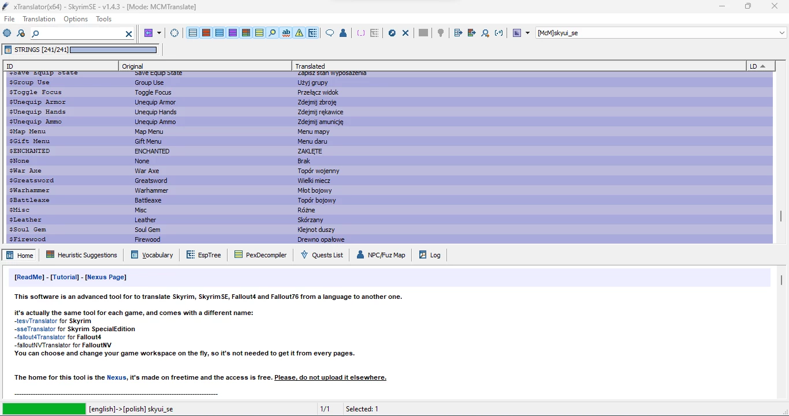The image size is (789, 416).
Task: Switch to the NPC/Fuz Map tab
Action: pyautogui.click(x=381, y=255)
